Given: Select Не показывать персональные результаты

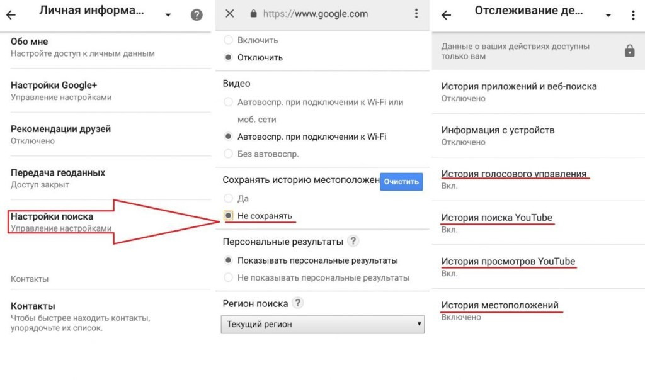Looking at the screenshot, I should 229,277.
